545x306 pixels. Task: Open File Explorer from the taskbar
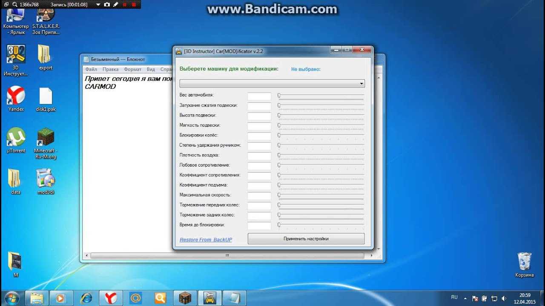pyautogui.click(x=37, y=298)
